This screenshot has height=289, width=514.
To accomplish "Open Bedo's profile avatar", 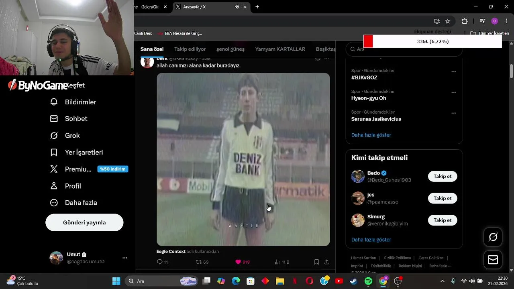I will coord(358,176).
